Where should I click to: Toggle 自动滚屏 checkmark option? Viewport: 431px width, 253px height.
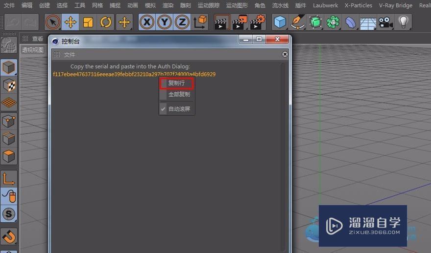(177, 109)
